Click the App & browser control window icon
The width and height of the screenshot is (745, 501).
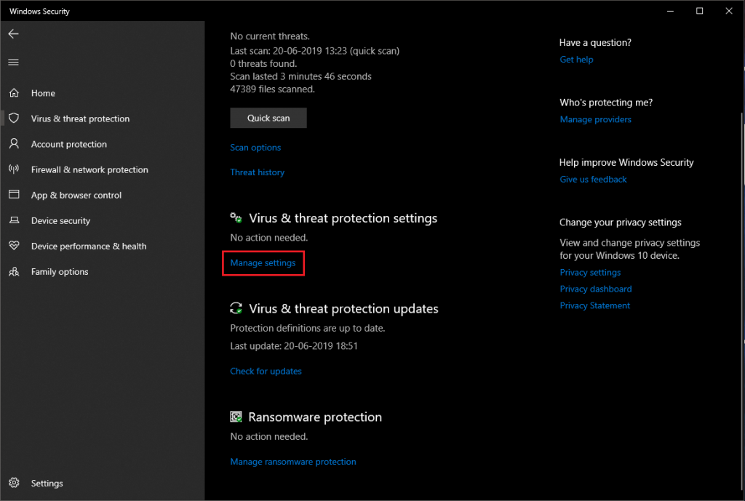[x=15, y=194]
